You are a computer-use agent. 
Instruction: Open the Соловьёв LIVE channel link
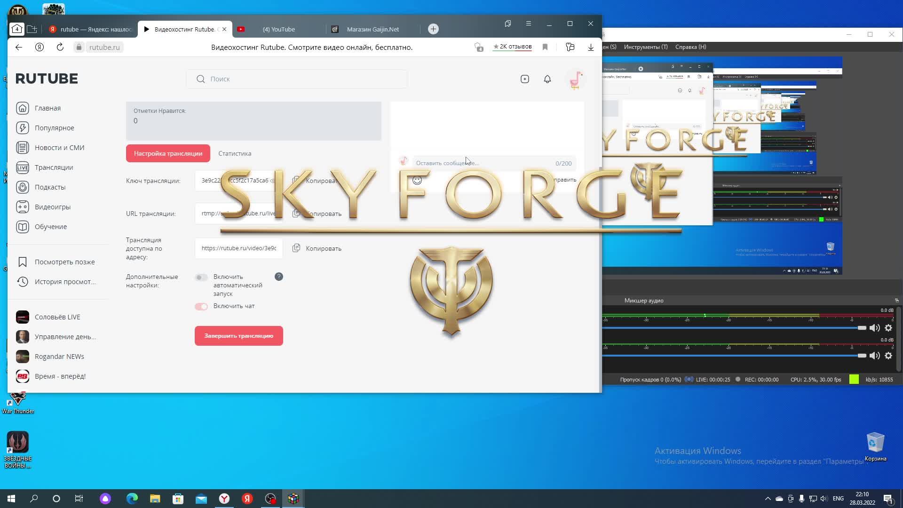57,317
